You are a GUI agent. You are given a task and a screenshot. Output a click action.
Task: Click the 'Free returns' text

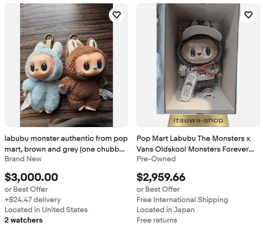click(157, 220)
